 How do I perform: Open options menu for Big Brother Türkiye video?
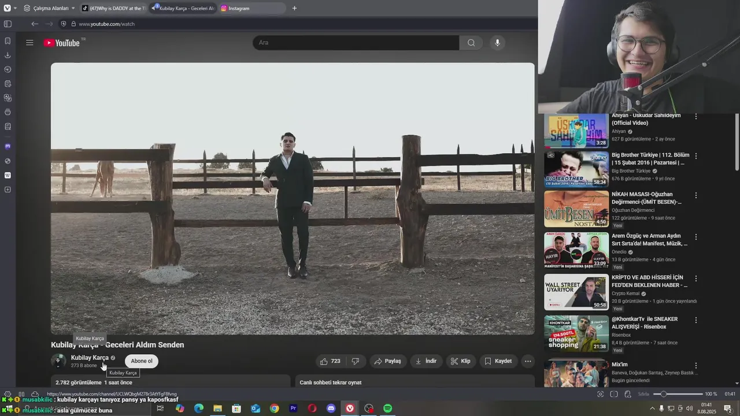[696, 156]
